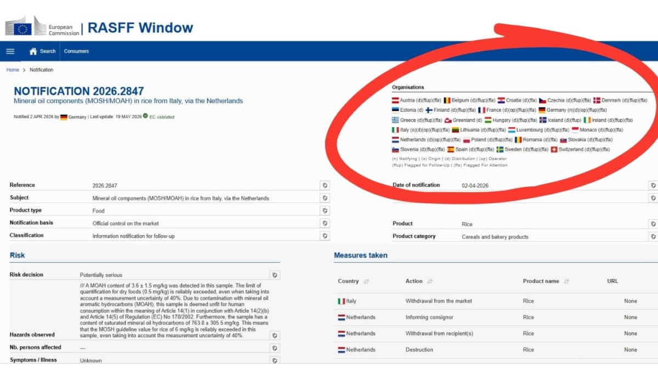
Task: Click the Reference value 2026.2847 in the details table
Action: coord(105,186)
